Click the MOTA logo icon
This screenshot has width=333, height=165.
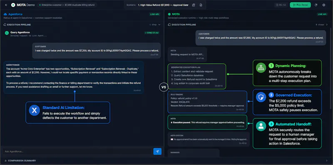(13, 5)
